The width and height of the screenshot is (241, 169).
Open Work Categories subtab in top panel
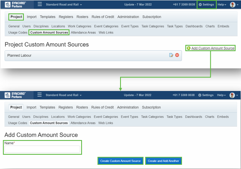79,26
